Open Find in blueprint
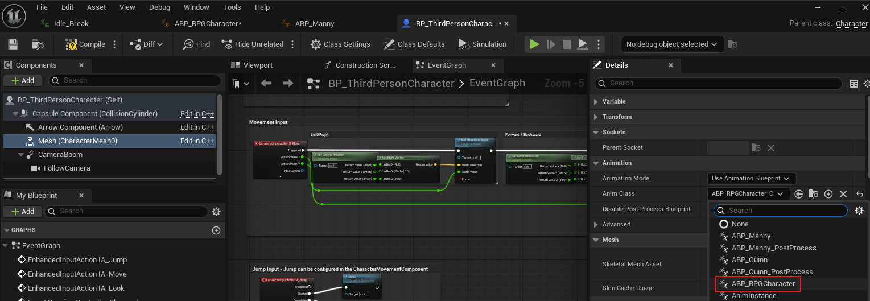870x301 pixels. click(196, 44)
